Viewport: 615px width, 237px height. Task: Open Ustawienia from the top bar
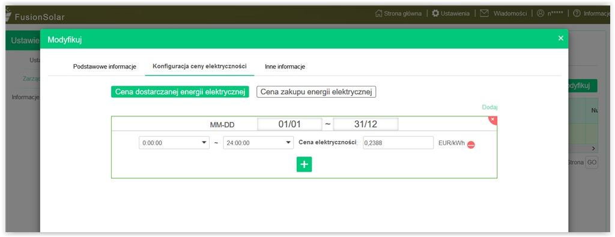click(455, 13)
